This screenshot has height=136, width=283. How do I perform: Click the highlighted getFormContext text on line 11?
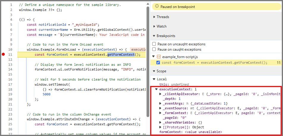(121, 55)
